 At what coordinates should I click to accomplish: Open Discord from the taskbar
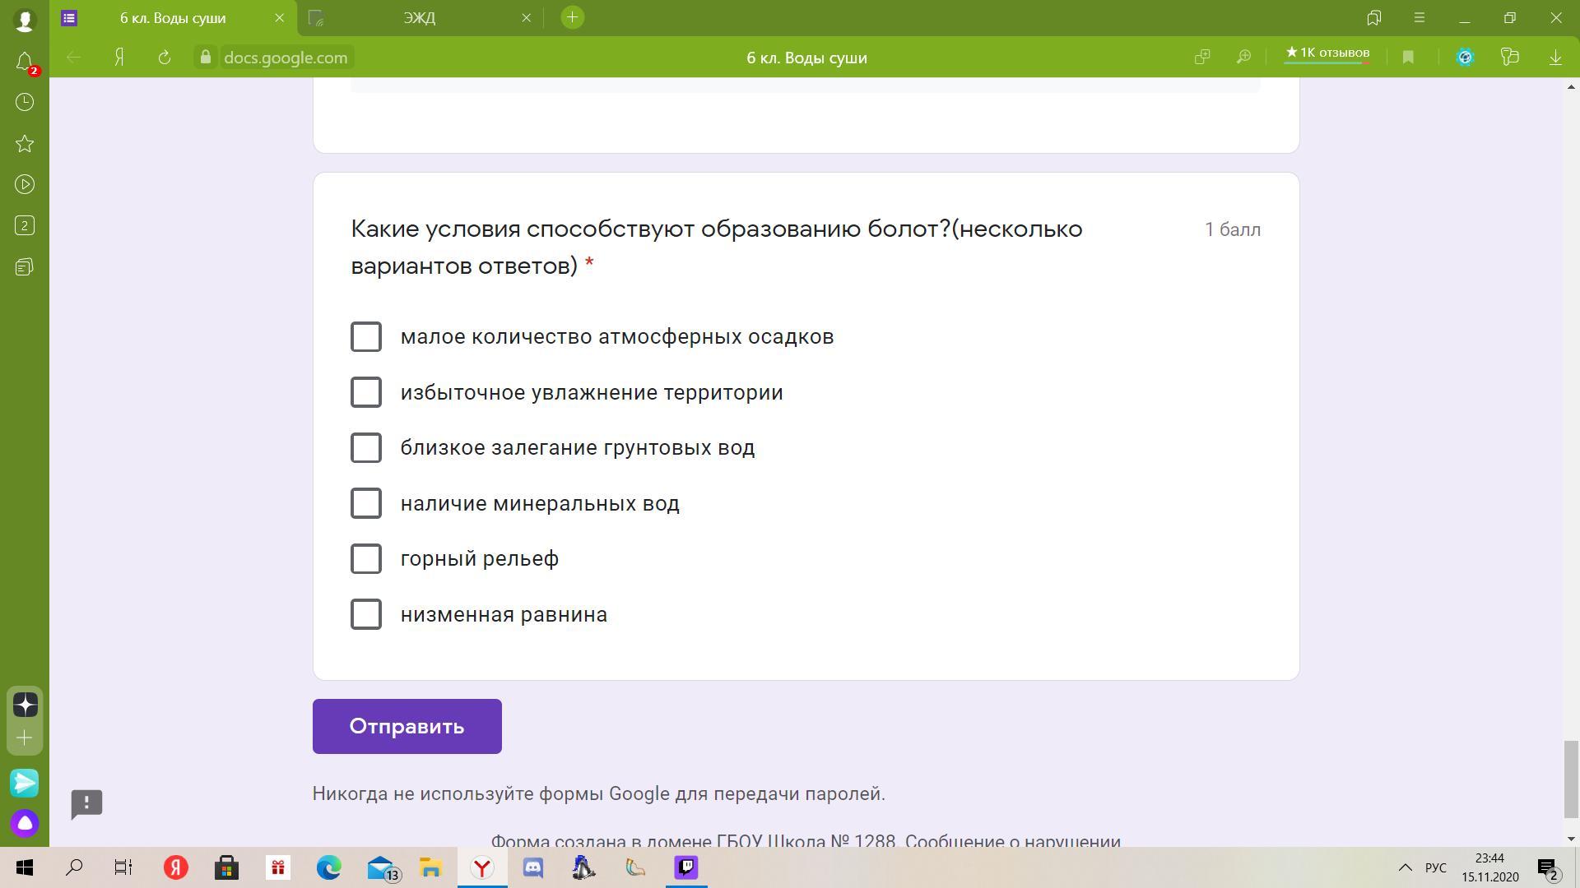(532, 867)
